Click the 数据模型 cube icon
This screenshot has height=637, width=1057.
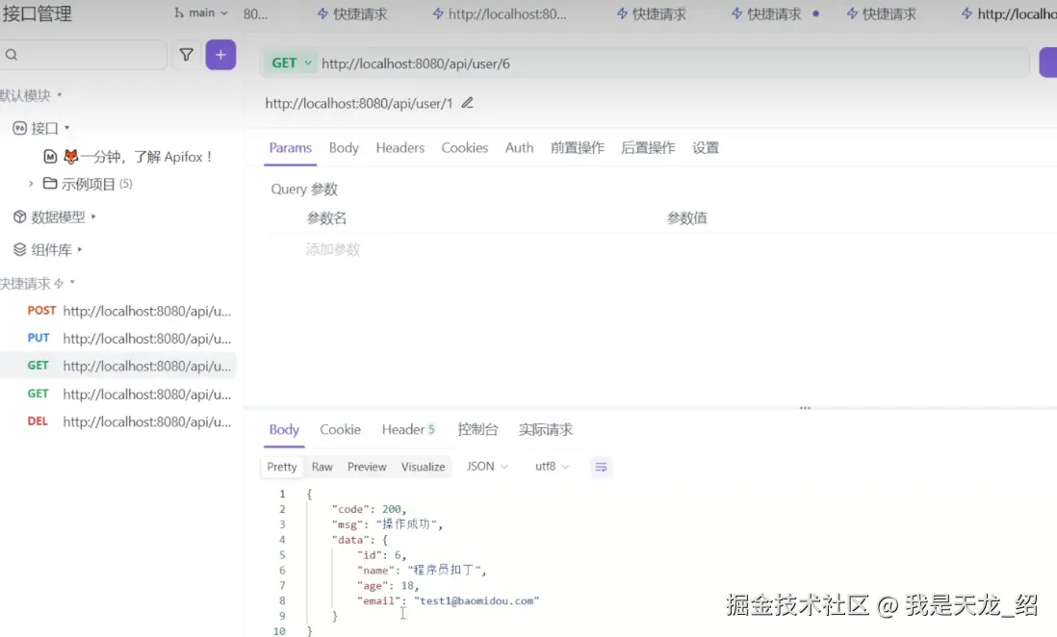point(19,217)
